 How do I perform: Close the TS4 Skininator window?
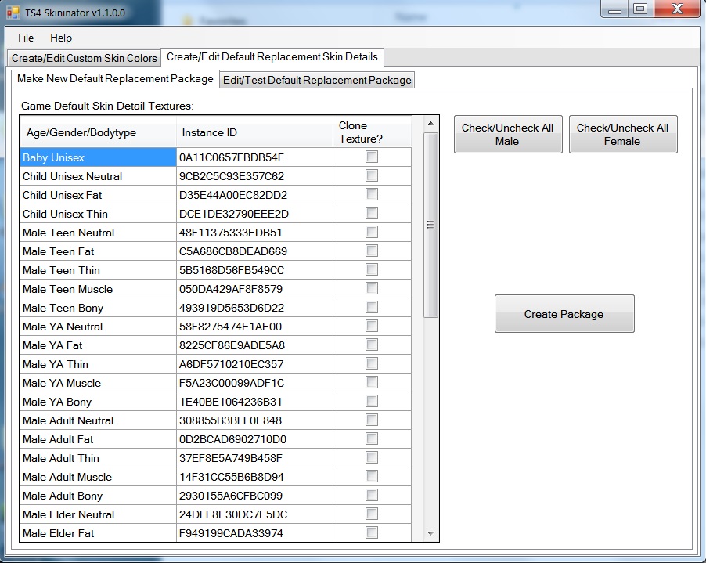[677, 9]
